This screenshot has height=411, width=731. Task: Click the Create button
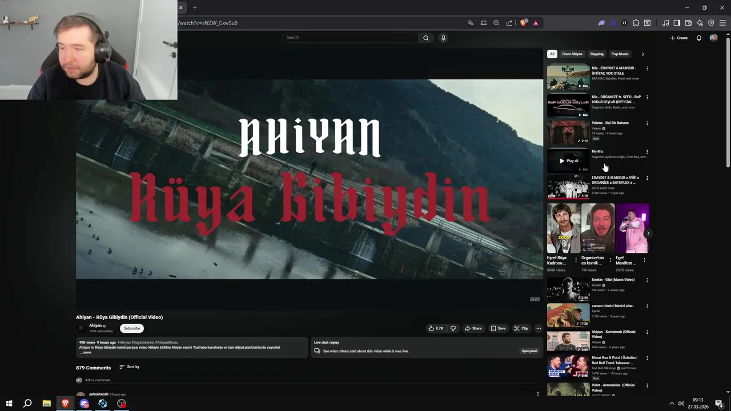coord(679,38)
